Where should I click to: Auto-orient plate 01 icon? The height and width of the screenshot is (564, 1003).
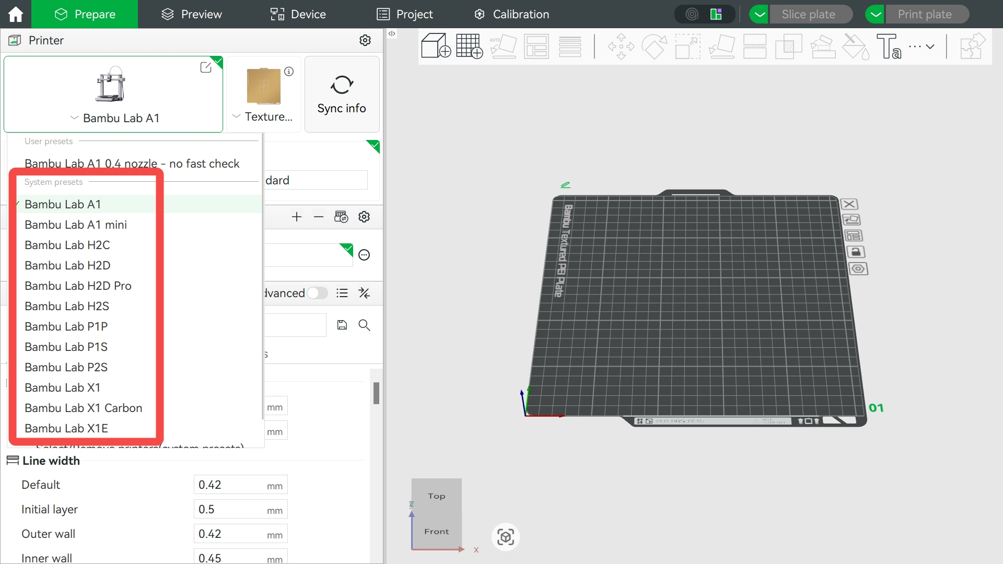tap(852, 220)
